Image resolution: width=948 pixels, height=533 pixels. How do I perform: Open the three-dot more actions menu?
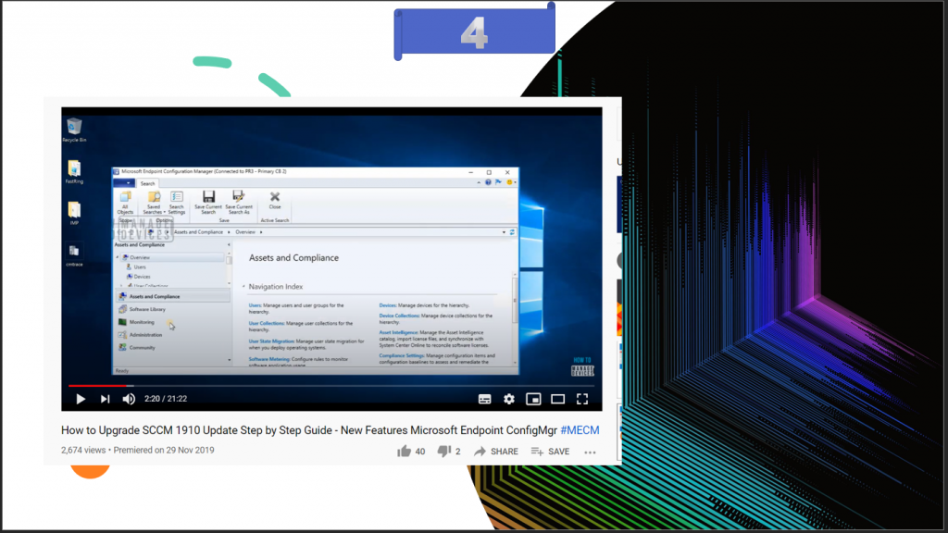[590, 452]
